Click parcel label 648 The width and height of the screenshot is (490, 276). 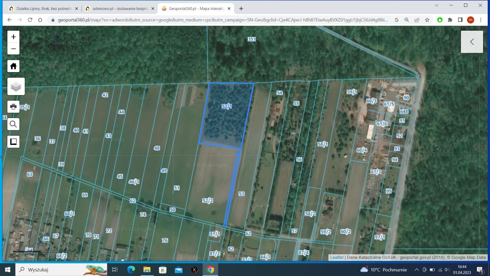(x=404, y=111)
